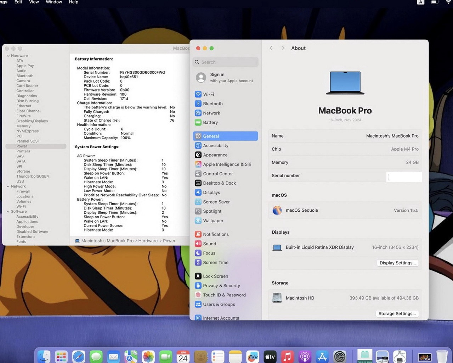
Task: Open the View menu
Action: point(34,2)
